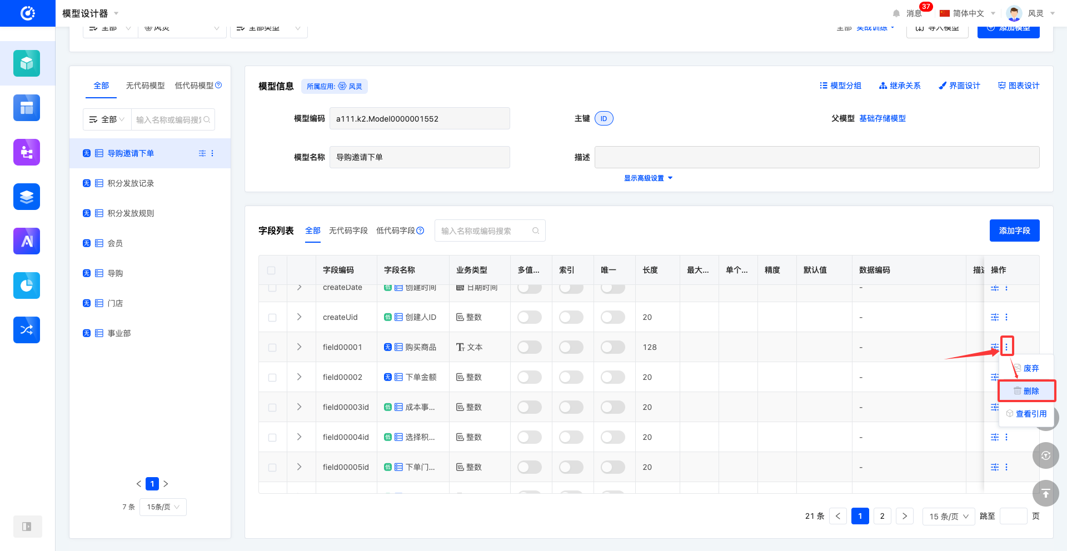Viewport: 1067px width, 551px height.
Task: Open the AI letter sidebar icon
Action: [x=27, y=241]
